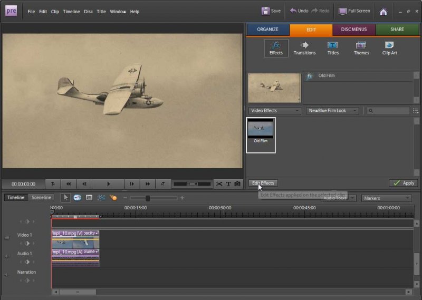This screenshot has height=300, width=422.
Task: Click the timeline zoom slider handle
Action: [x=148, y=198]
